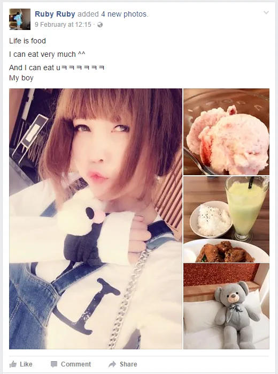
Task: View the large selfie photo
Action: click(96, 219)
